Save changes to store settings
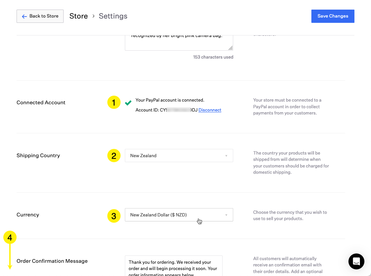Viewport: 371px width, 276px height. [333, 16]
